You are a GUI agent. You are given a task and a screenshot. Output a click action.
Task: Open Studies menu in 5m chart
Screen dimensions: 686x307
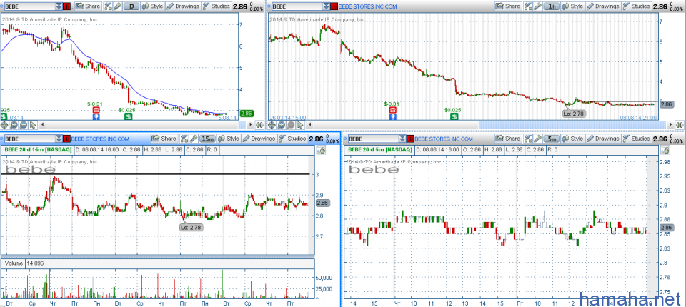pyautogui.click(x=636, y=139)
